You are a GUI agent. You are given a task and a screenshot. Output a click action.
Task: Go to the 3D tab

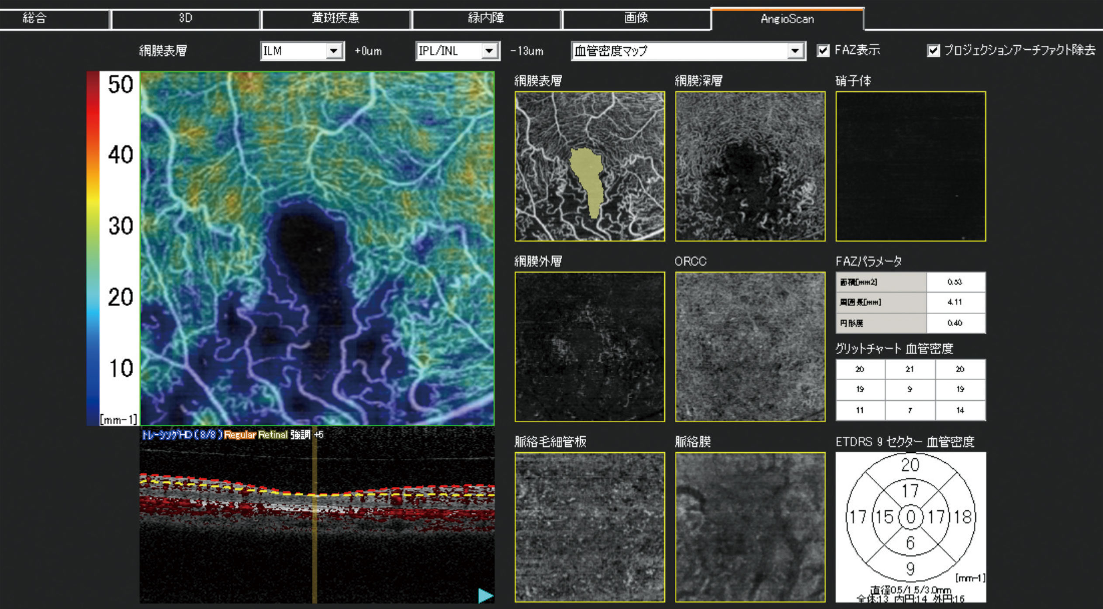(x=185, y=18)
